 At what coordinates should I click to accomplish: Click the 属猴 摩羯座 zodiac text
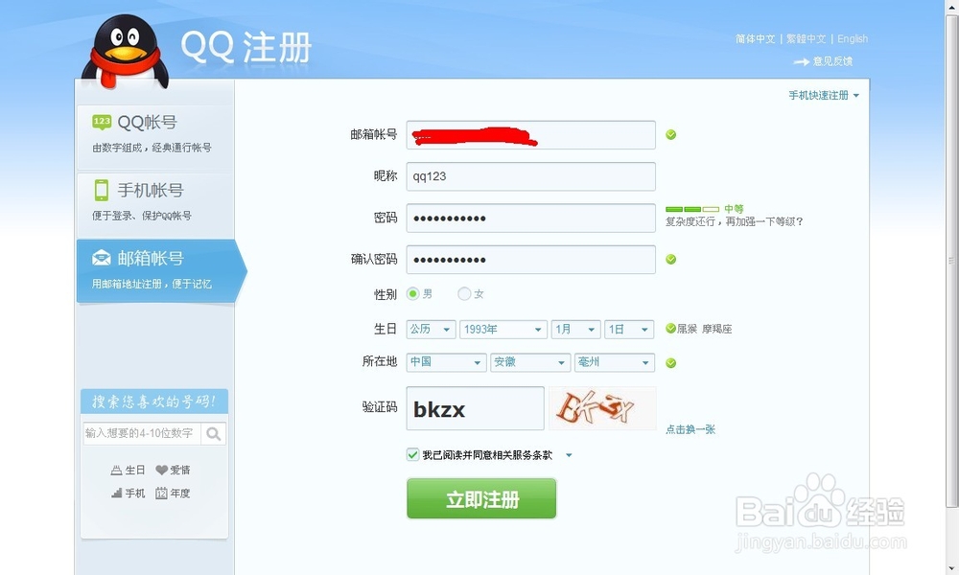[705, 329]
